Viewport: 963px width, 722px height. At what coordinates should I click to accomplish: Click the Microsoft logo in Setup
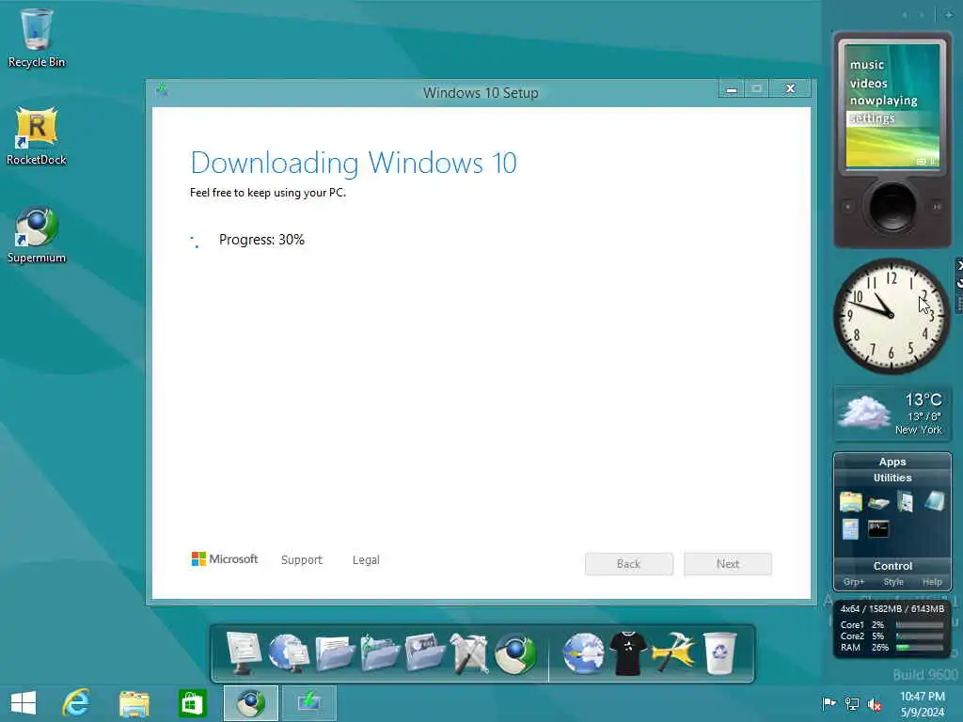[x=225, y=558]
